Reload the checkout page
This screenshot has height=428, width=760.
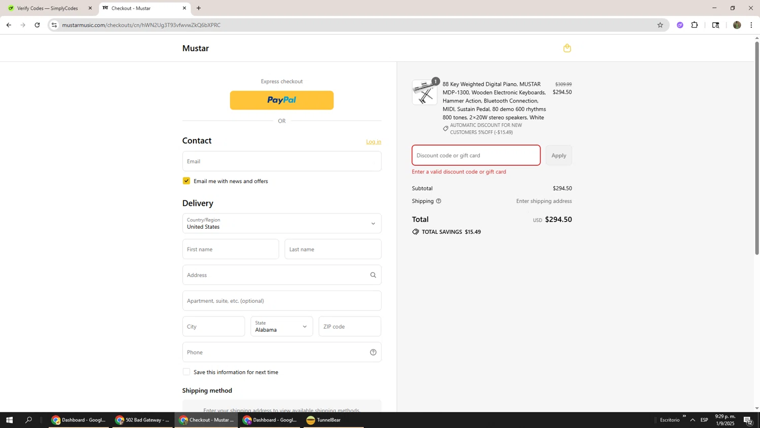click(x=37, y=25)
